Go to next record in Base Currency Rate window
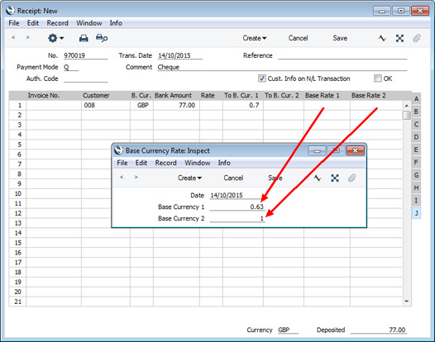The width and height of the screenshot is (435, 342). (x=136, y=178)
